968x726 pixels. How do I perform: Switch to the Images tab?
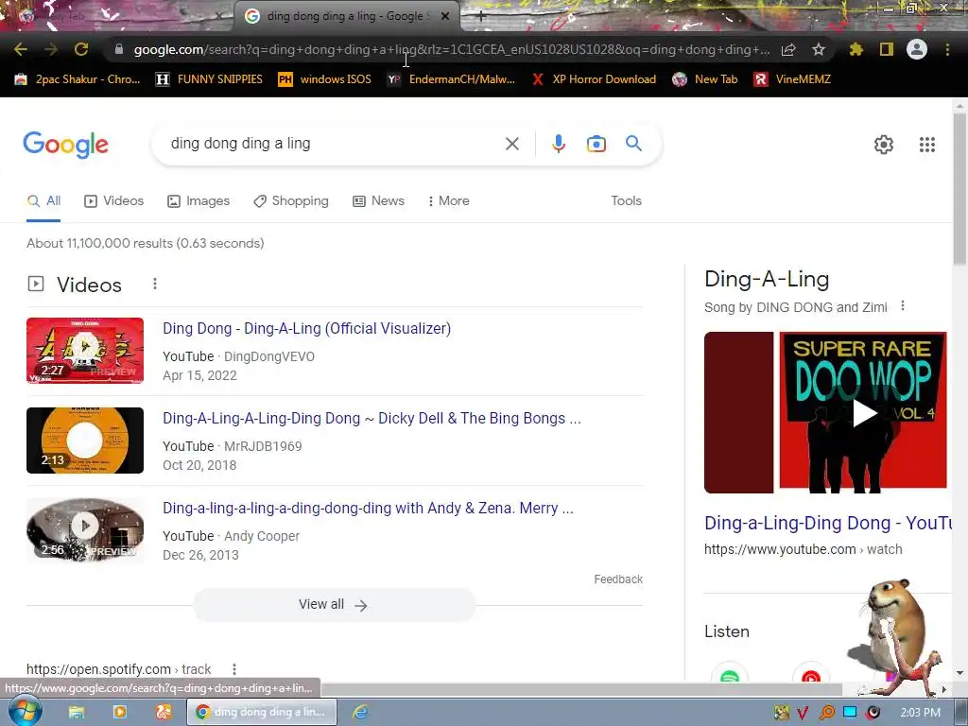[x=199, y=200]
